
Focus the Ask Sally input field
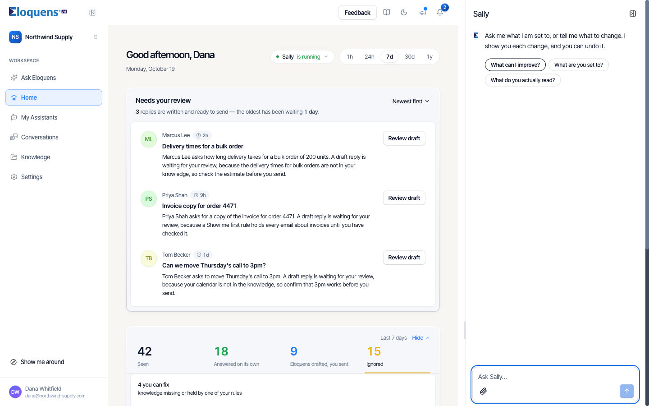coord(555,377)
